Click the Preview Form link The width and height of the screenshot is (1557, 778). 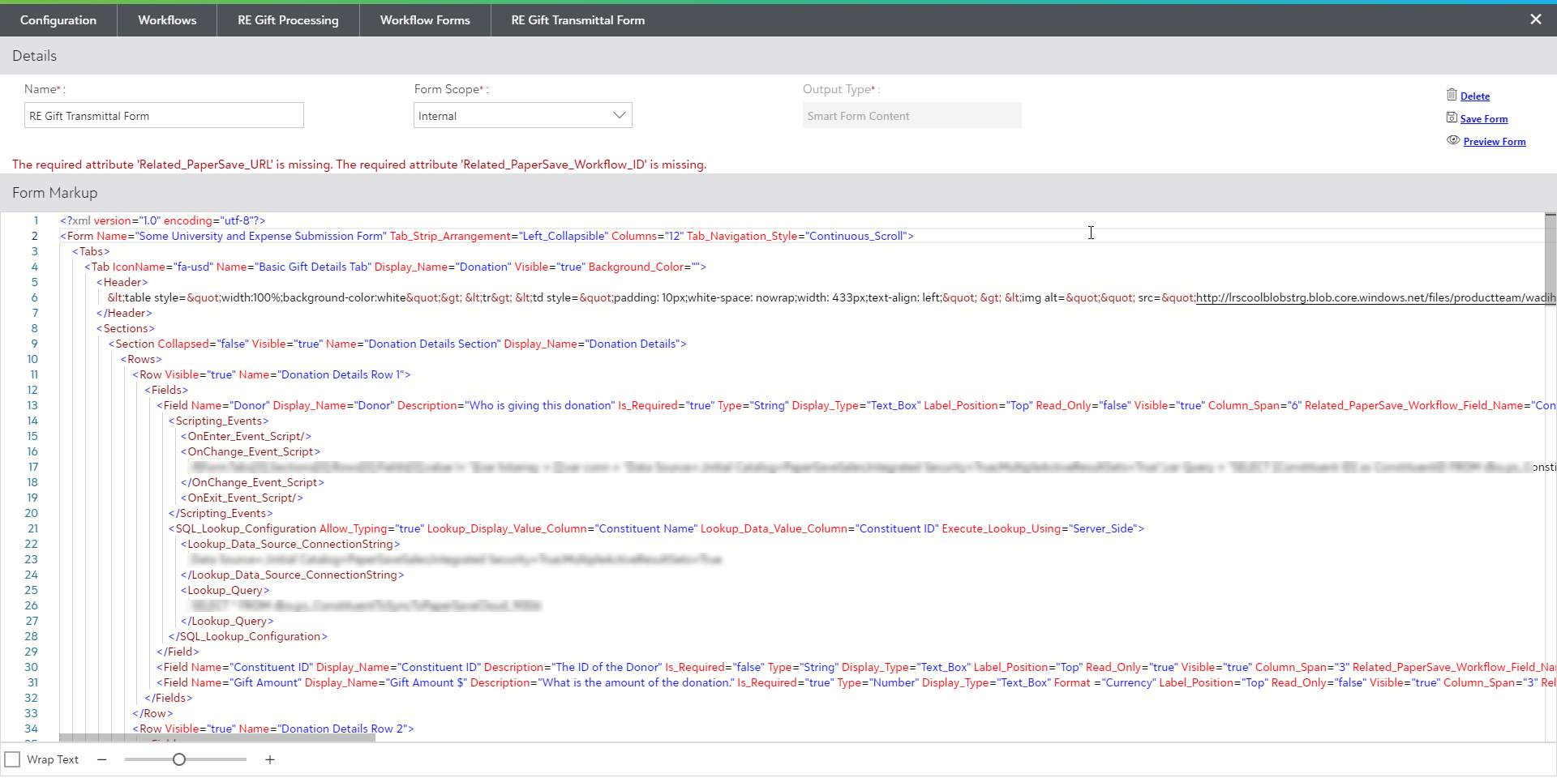1495,141
